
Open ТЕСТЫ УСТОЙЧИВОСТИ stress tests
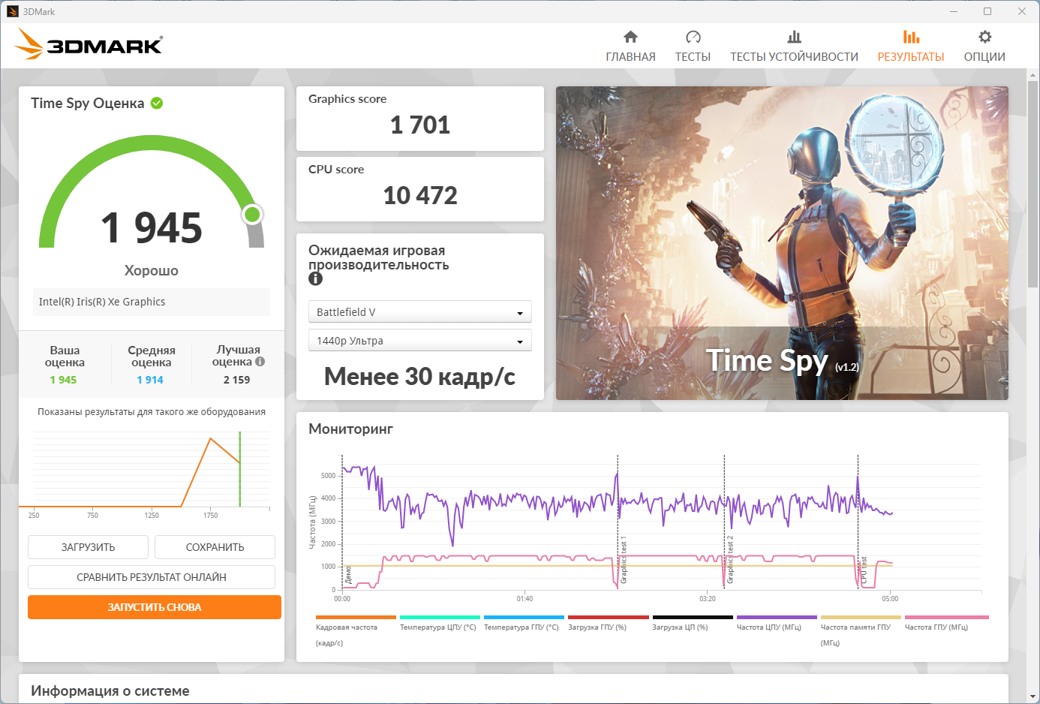794,46
